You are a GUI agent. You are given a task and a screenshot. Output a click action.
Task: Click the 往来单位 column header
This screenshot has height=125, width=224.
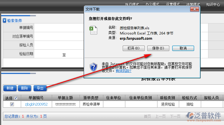click(x=114, y=98)
